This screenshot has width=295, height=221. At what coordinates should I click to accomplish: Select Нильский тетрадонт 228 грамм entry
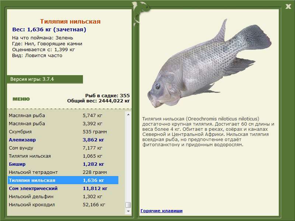(63, 172)
